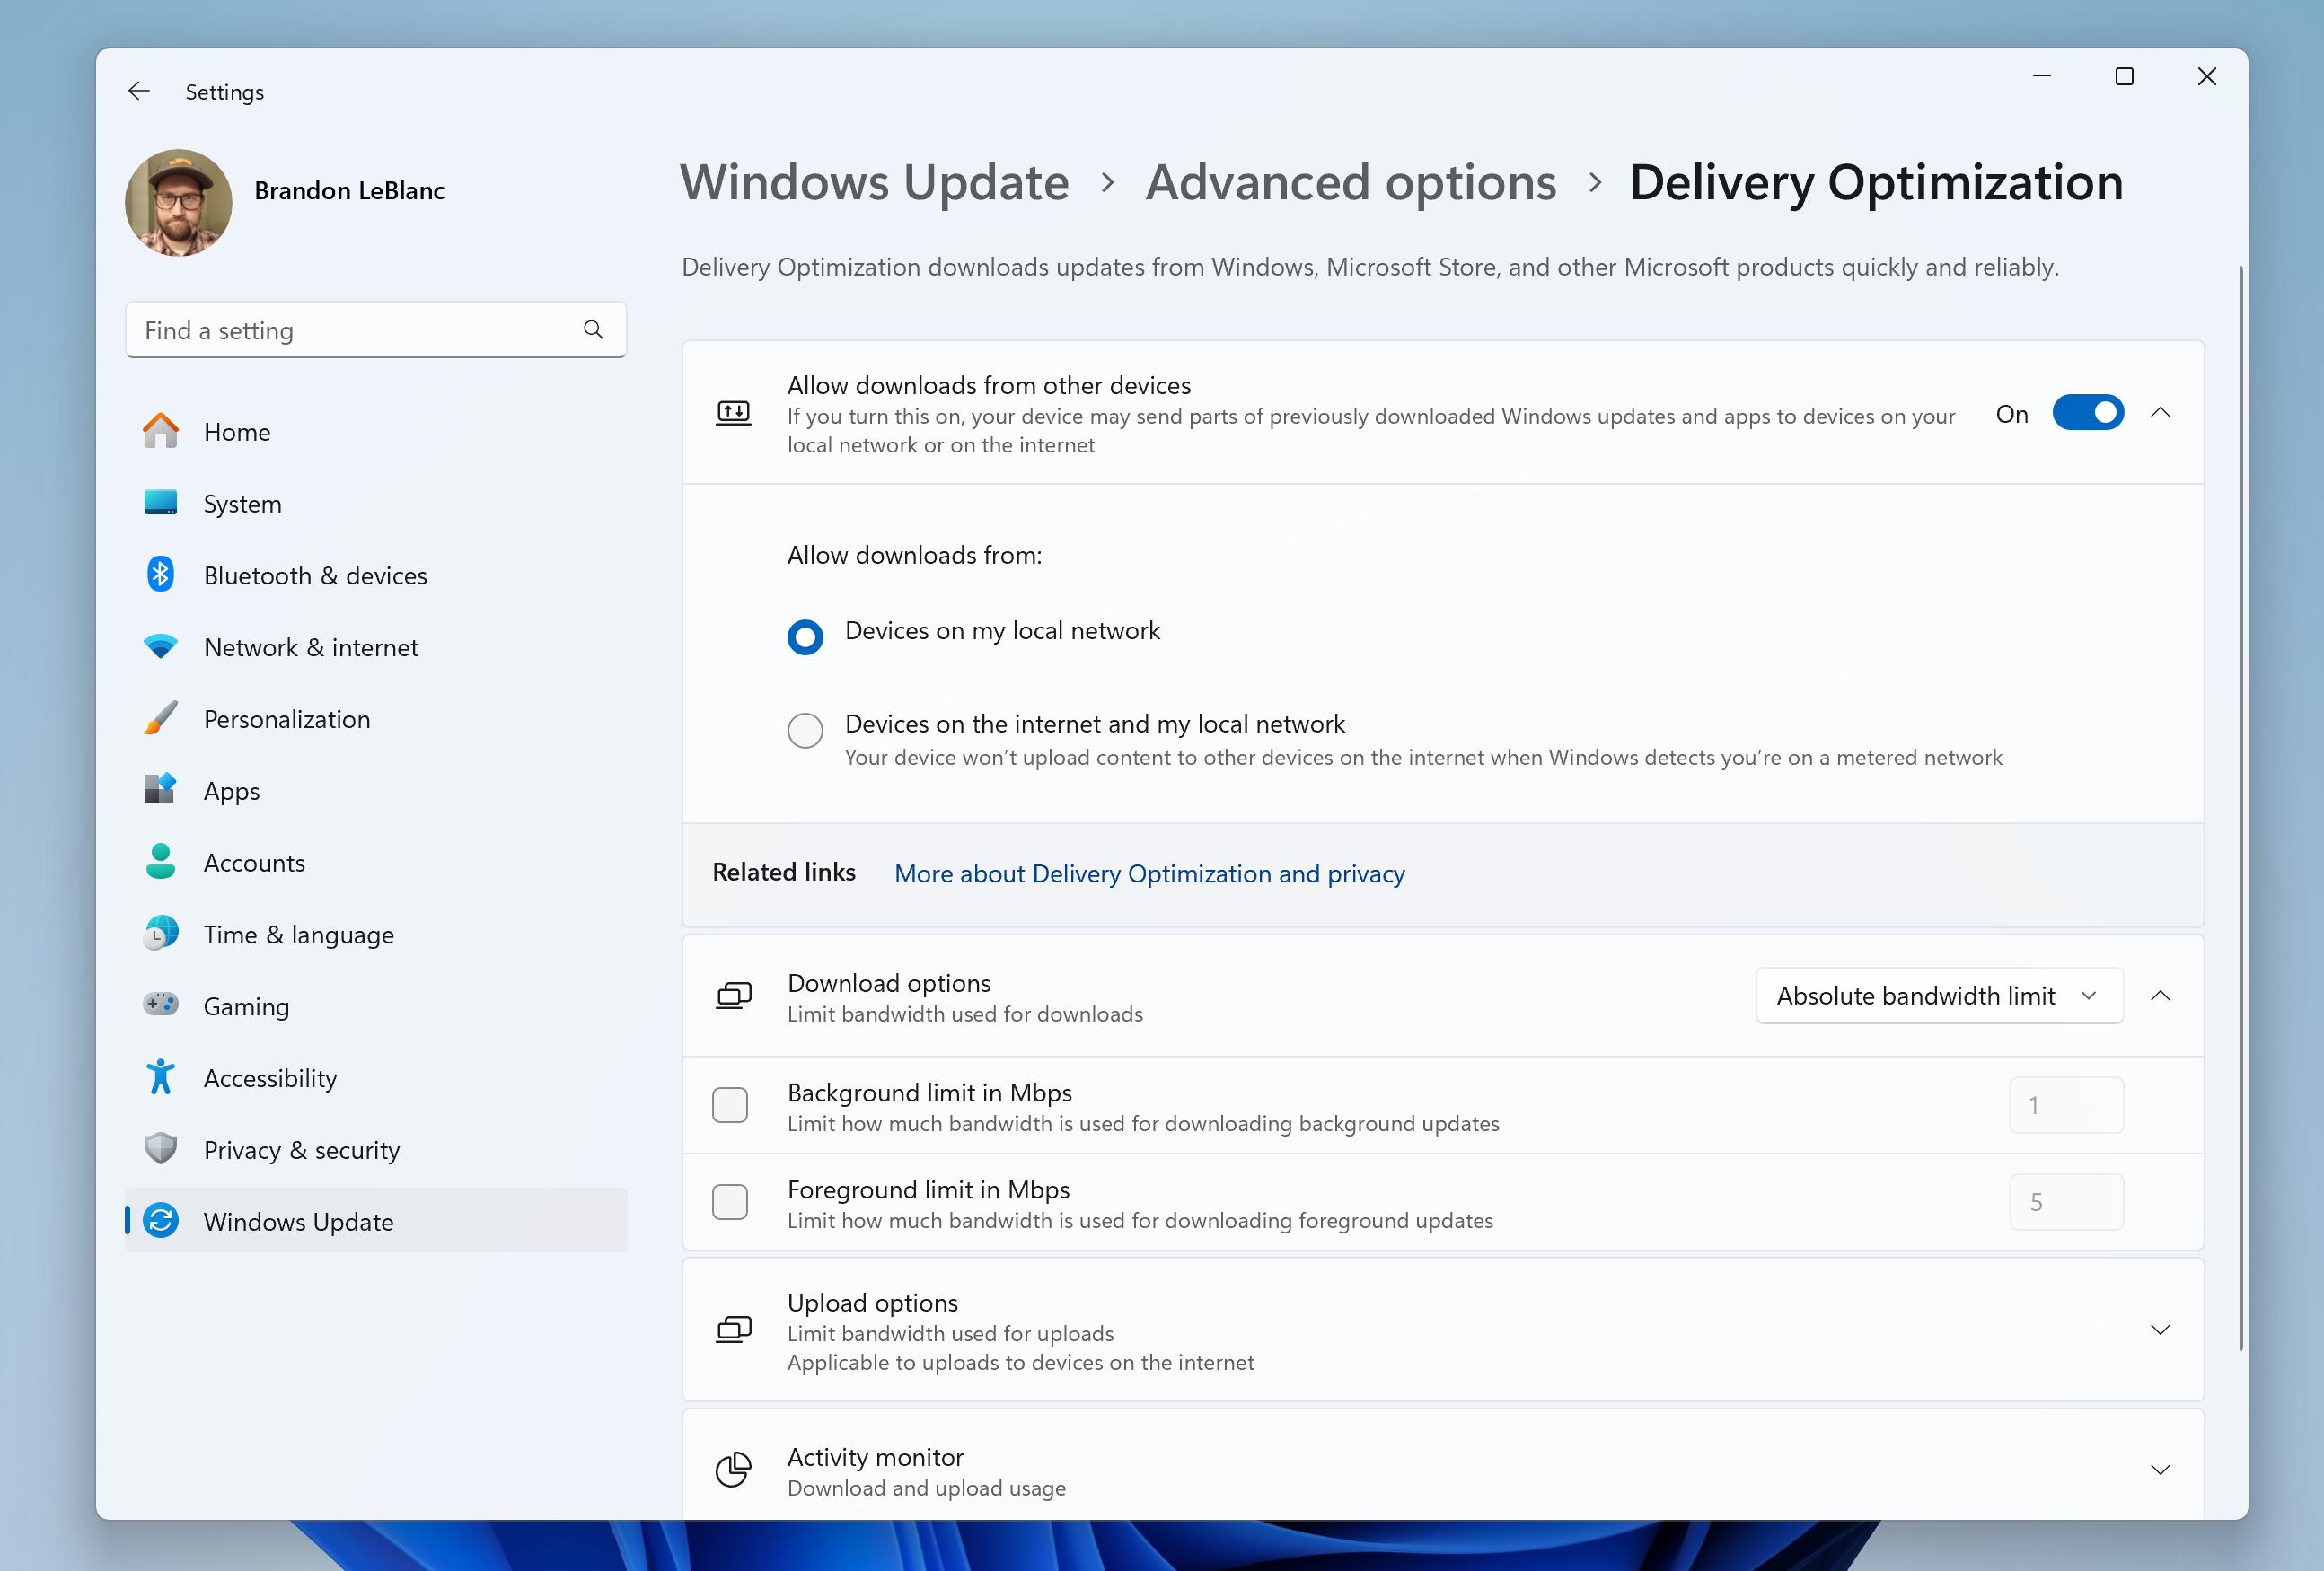Select the Personalization brush icon
2324x1571 pixels.
pyautogui.click(x=161, y=718)
